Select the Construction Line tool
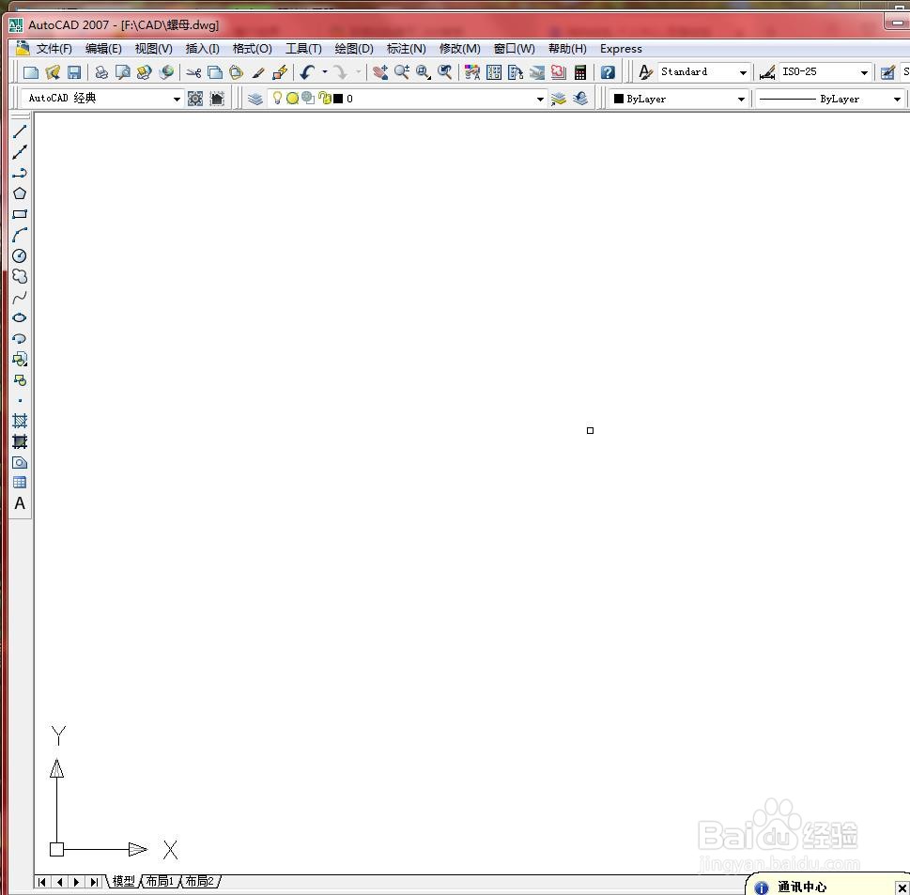 (20, 152)
